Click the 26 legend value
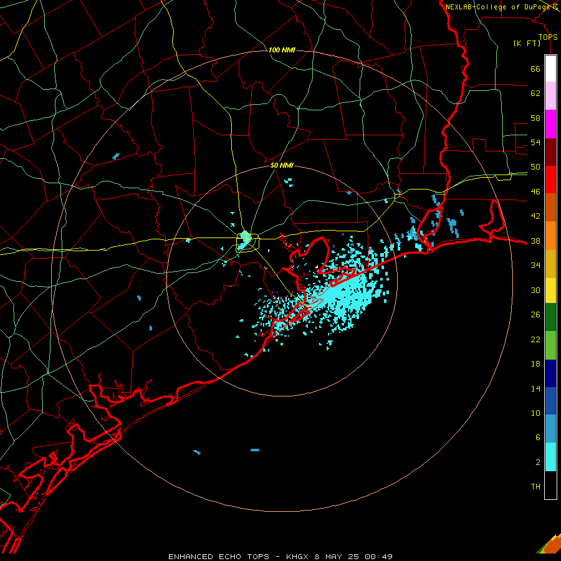561x561 pixels. tap(535, 315)
